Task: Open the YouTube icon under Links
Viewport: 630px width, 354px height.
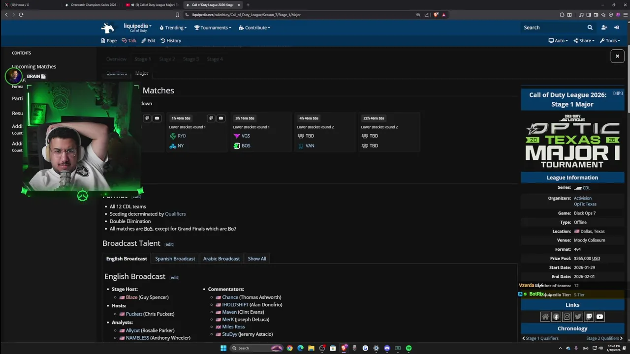Action: 599,317
